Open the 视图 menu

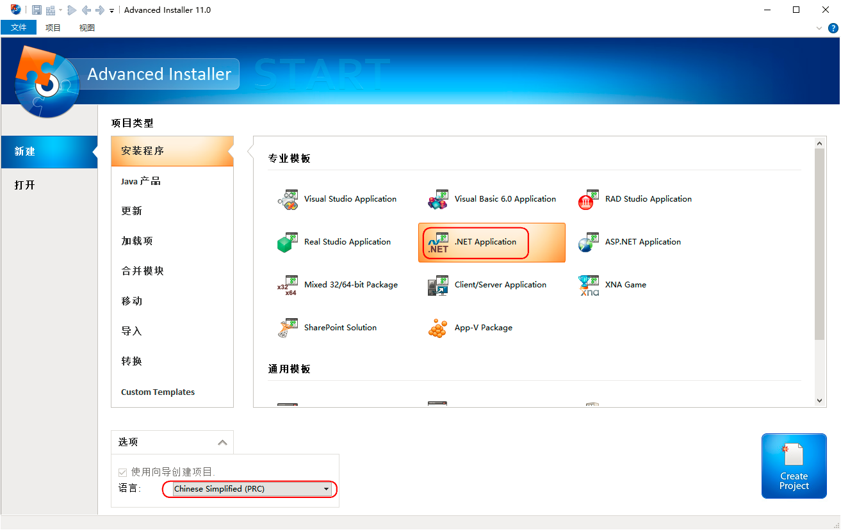tap(86, 28)
